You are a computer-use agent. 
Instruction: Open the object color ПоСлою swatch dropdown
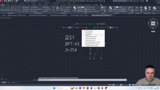tap(122, 7)
